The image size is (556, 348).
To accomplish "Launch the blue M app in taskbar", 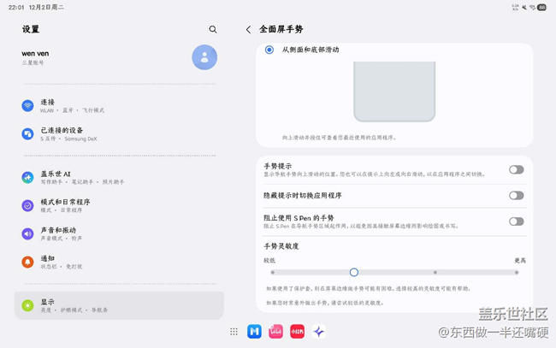I will click(x=254, y=332).
